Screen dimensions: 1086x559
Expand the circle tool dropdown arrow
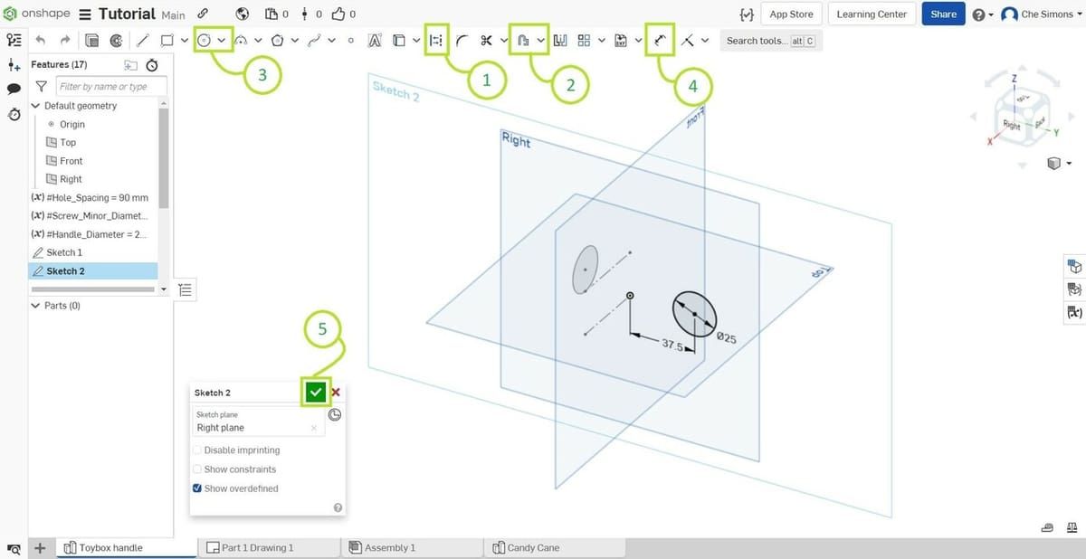[222, 40]
